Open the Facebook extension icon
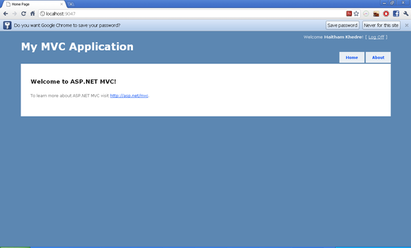This screenshot has width=411, height=248. click(x=396, y=13)
